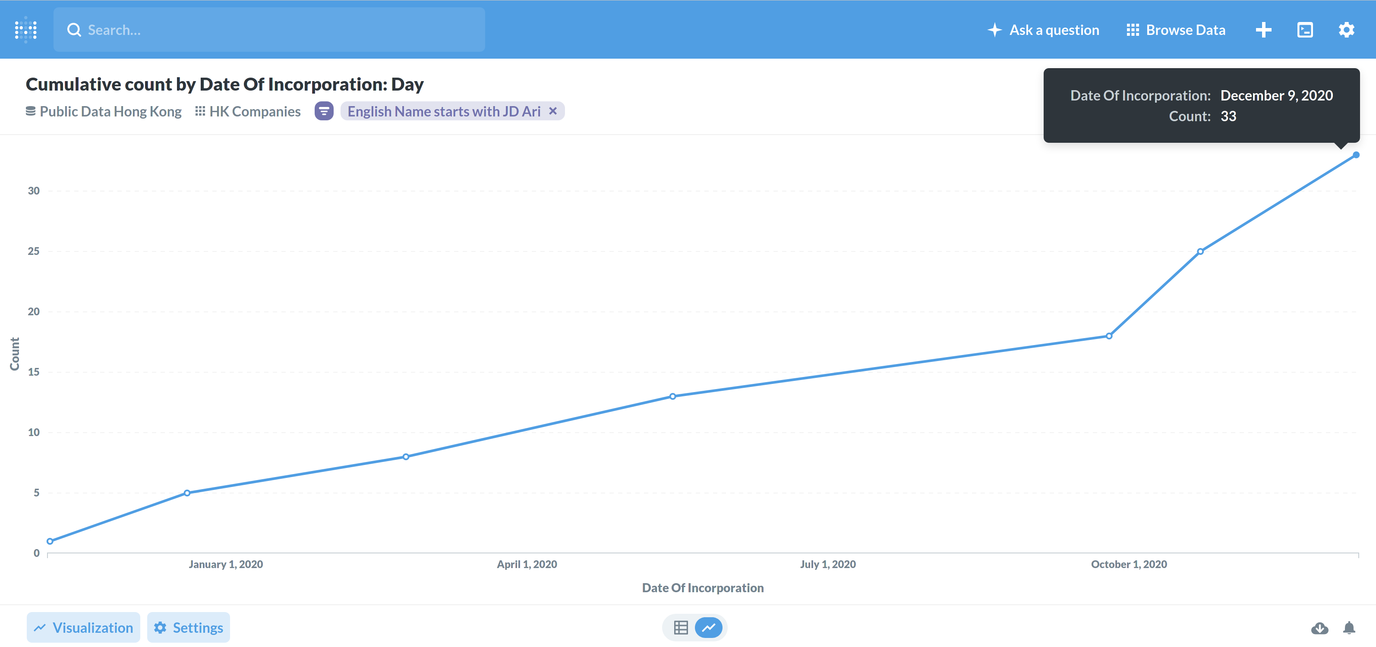The height and width of the screenshot is (647, 1376).
Task: Open Browse Data
Action: coord(1176,30)
